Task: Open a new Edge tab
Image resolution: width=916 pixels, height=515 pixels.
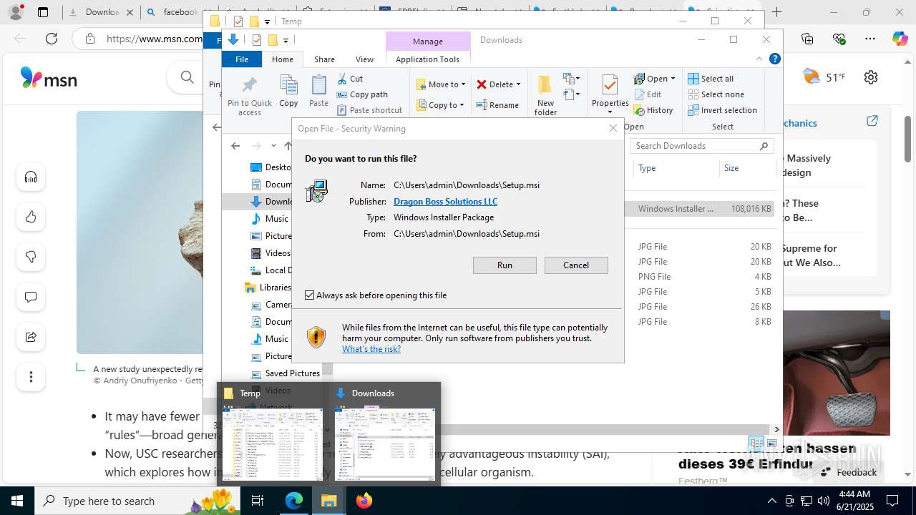Action: [776, 12]
